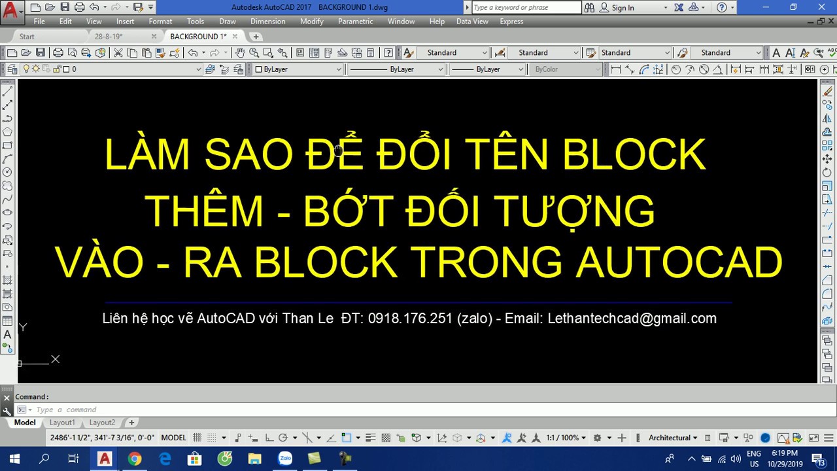This screenshot has width=837, height=471.
Task: Switch to the 28-8-19* drawing tab
Action: pos(109,37)
